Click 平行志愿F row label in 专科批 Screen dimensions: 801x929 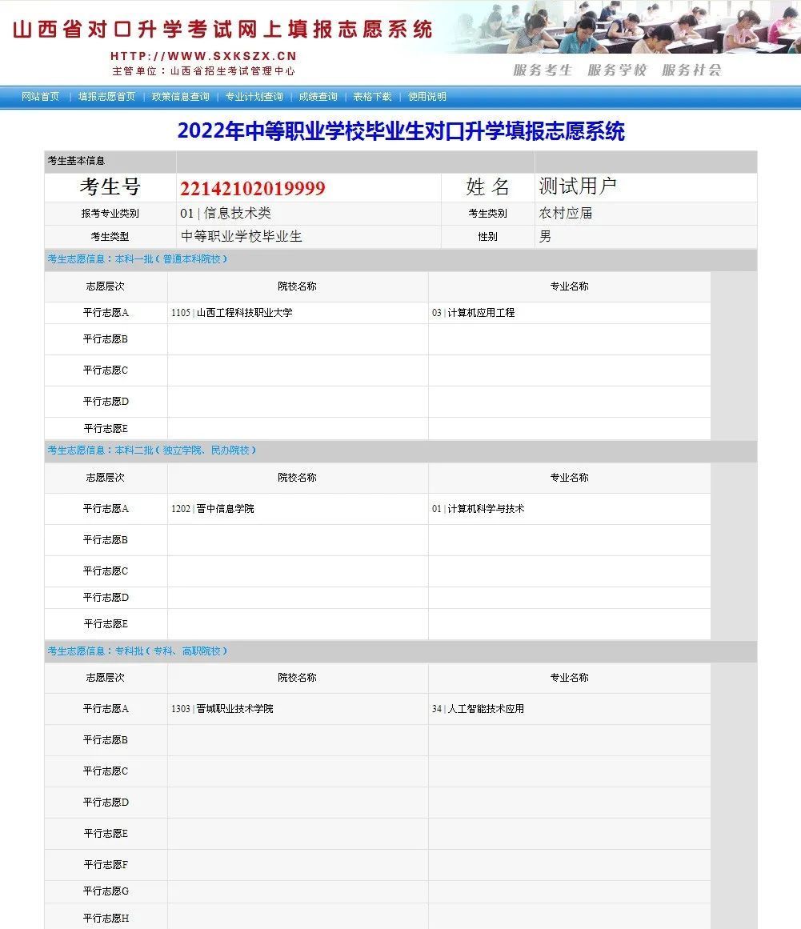pyautogui.click(x=106, y=865)
